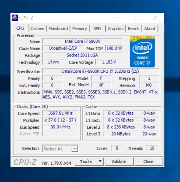Switch to the Caches tab
The height and width of the screenshot is (182, 180).
37,29
